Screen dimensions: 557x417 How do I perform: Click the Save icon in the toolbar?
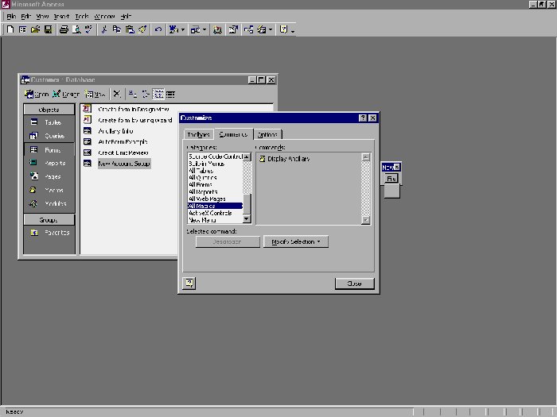48,29
